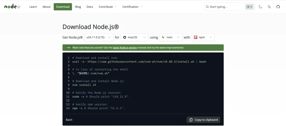Click the curl install.sh command line
The height and width of the screenshot is (126, 286).
coord(139,62)
